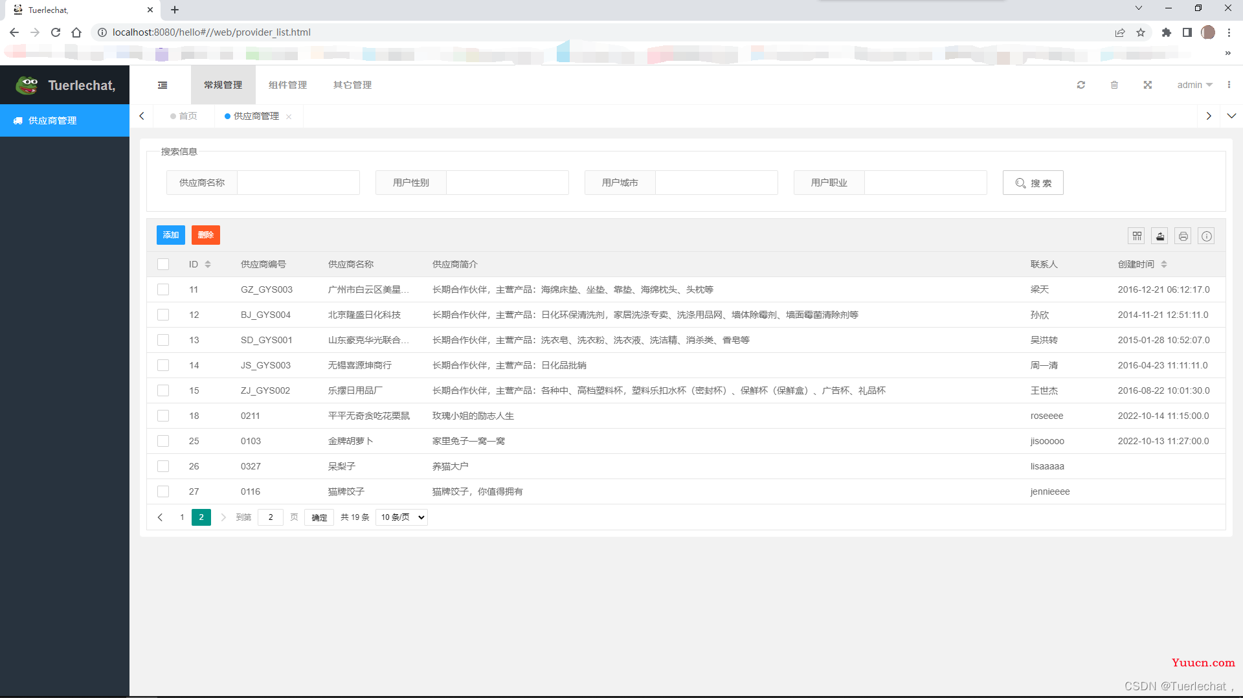Click browser reload button
The image size is (1243, 698).
56,32
